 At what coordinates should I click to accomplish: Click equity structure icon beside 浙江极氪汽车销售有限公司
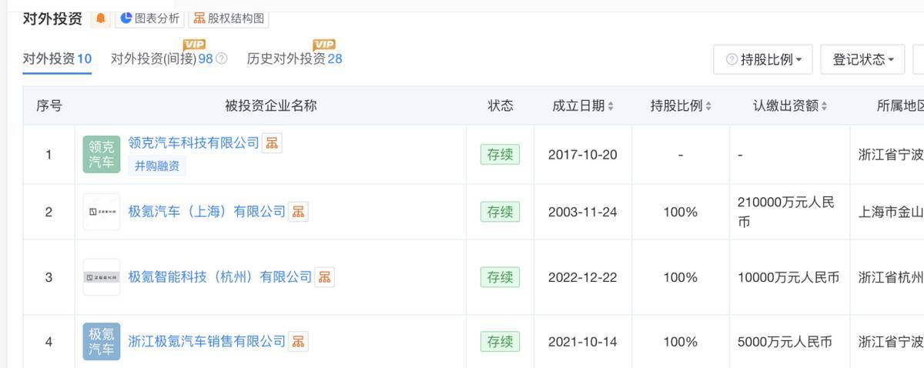(298, 341)
